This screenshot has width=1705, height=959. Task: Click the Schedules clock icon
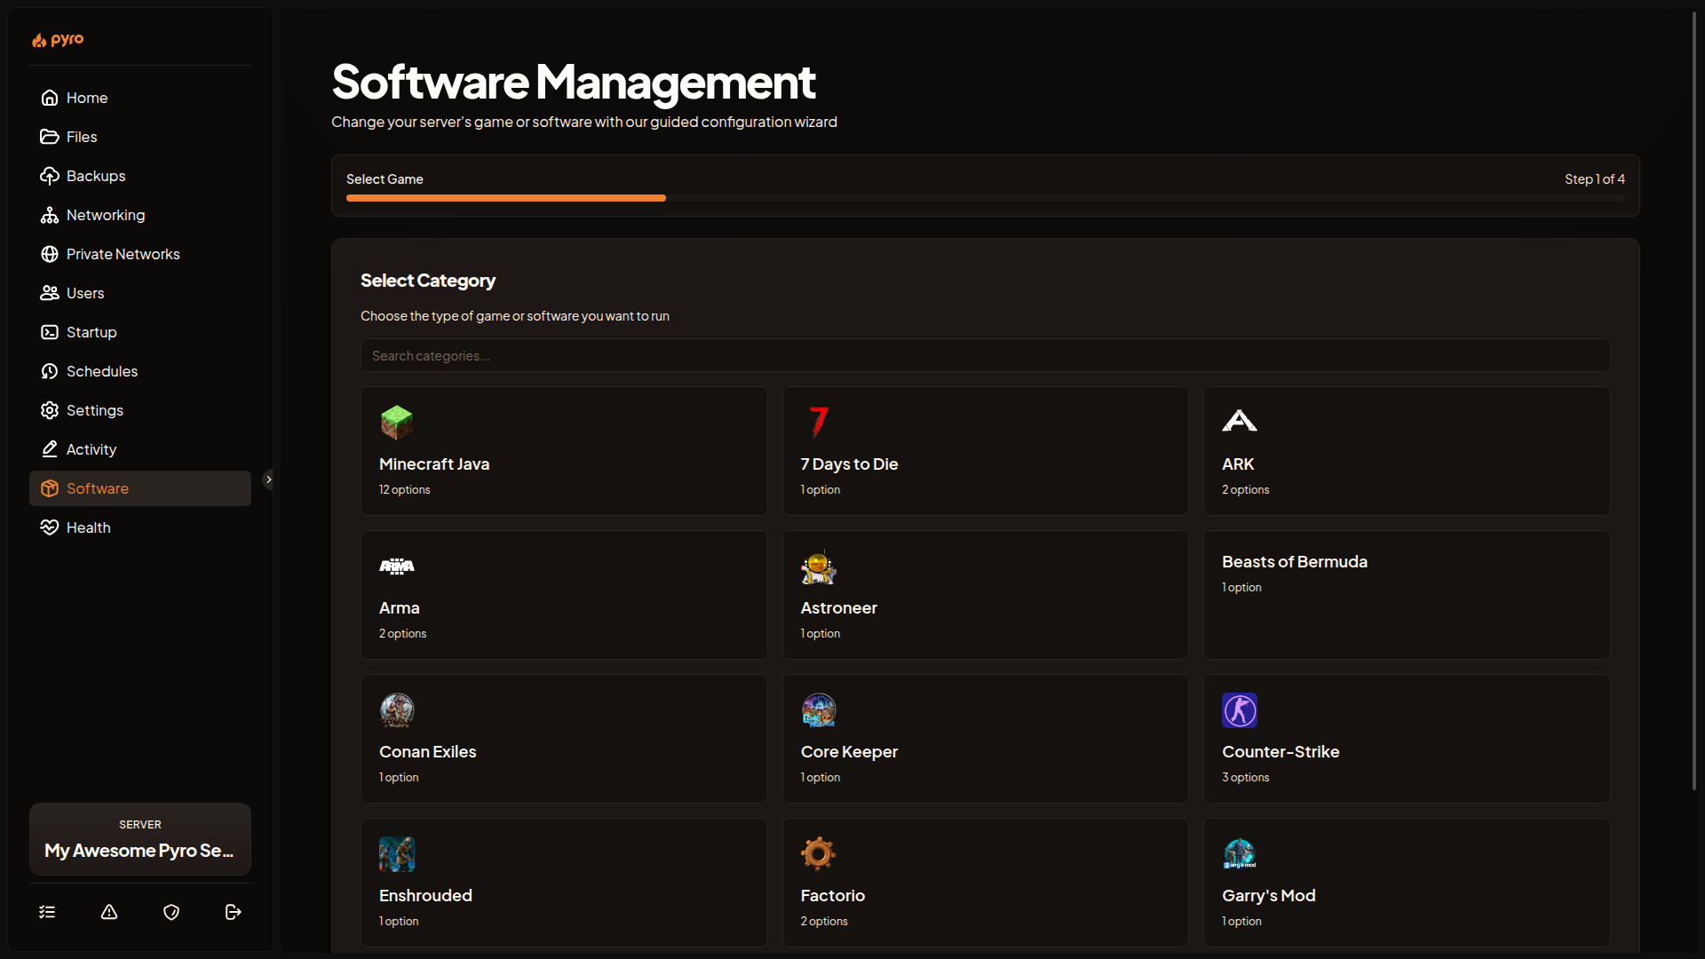(x=50, y=371)
